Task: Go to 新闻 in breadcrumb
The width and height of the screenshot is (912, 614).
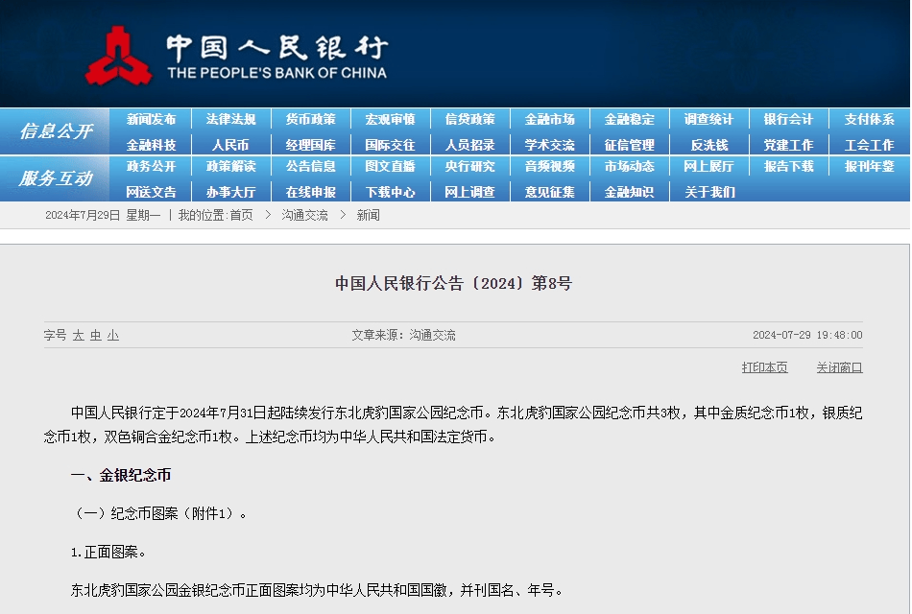Action: pos(369,216)
